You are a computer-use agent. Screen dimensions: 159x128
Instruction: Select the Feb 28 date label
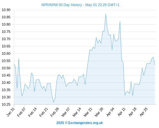click(x=55, y=112)
